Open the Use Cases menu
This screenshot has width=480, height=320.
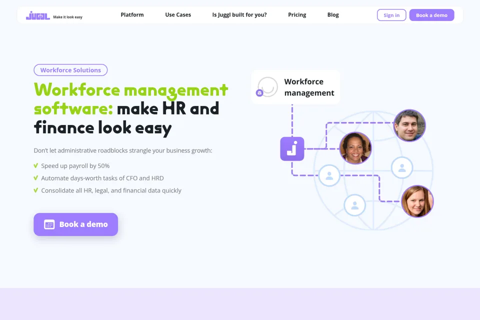click(178, 14)
